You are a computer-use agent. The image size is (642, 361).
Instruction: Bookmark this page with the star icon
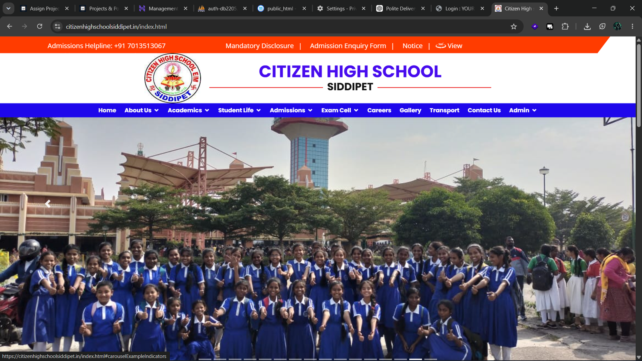point(514,26)
